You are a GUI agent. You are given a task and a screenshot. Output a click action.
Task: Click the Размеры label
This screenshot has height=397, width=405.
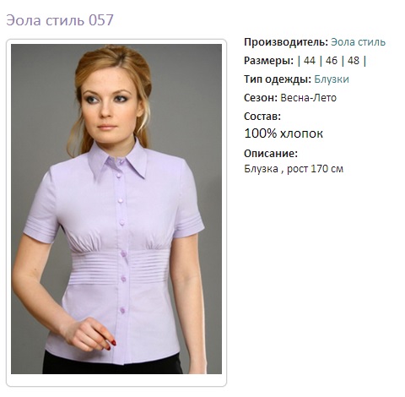269,61
